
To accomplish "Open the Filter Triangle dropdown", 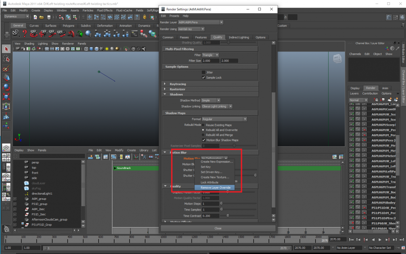I will pos(210,55).
